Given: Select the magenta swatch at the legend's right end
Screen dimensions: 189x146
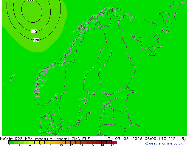Looking at the screenshot, I should pyautogui.click(x=114, y=142).
